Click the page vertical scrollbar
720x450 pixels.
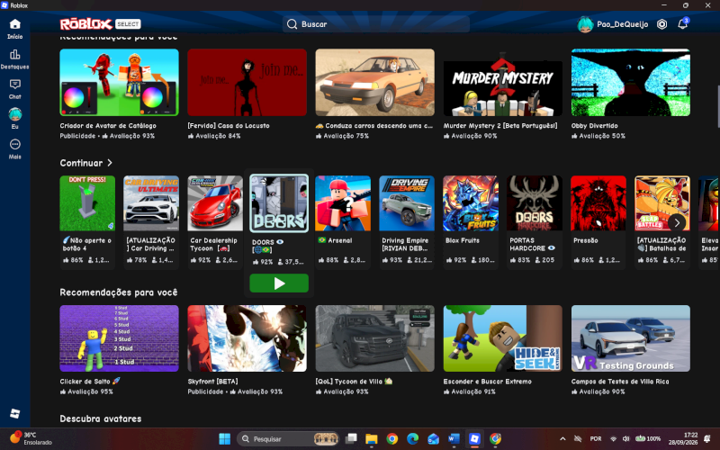pyautogui.click(x=717, y=106)
